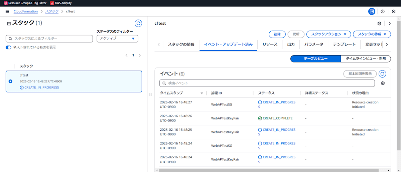Click the 削除 button

pyautogui.click(x=277, y=34)
